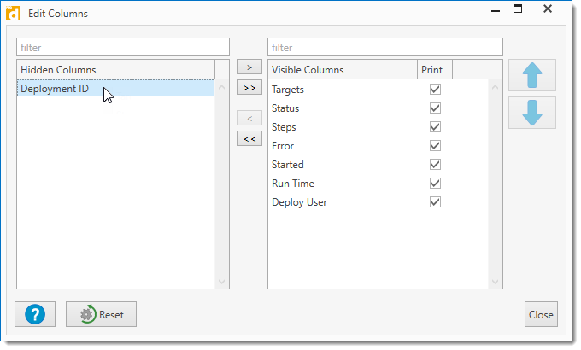Viewport: 581px width, 350px height.
Task: Open help with the question mark icon
Action: point(35,314)
